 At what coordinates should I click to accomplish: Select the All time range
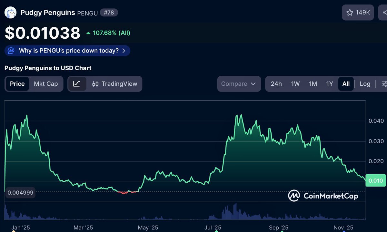coord(346,84)
